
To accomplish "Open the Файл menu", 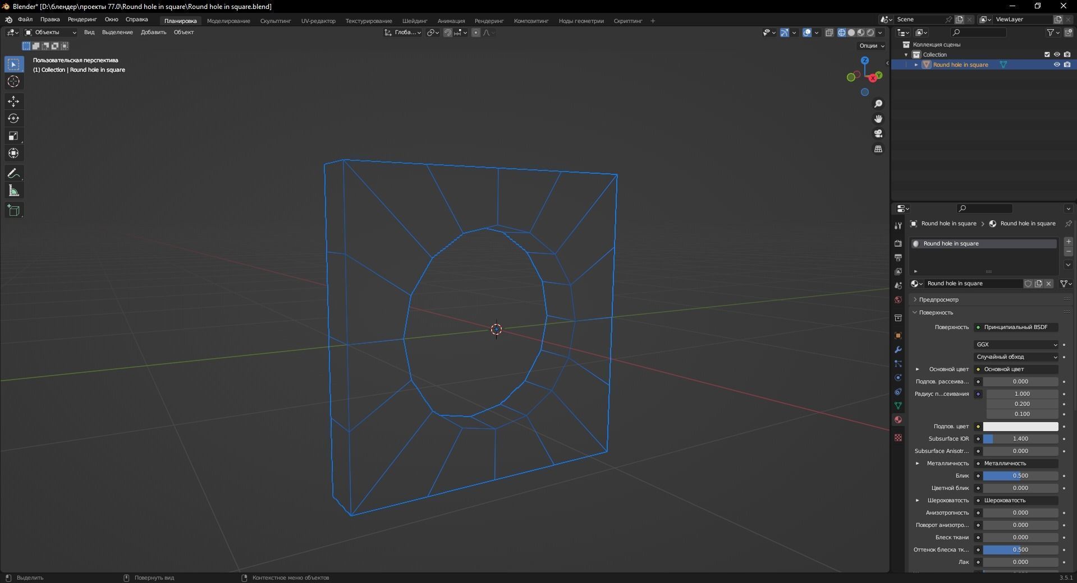I will pos(25,20).
